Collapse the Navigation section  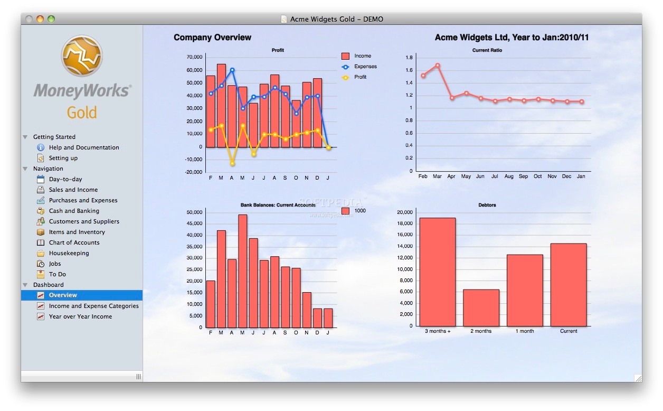(x=25, y=169)
